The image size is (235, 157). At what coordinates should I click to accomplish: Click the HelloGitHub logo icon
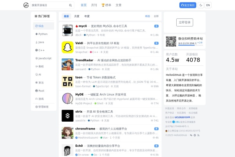[26, 5]
